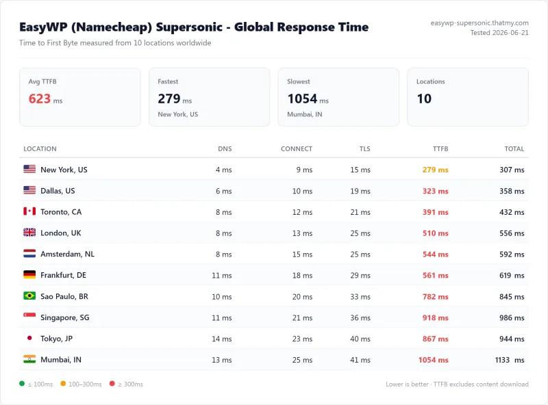Click the green ≤ 100ms legend dot
The width and height of the screenshot is (548, 405).
click(x=22, y=384)
